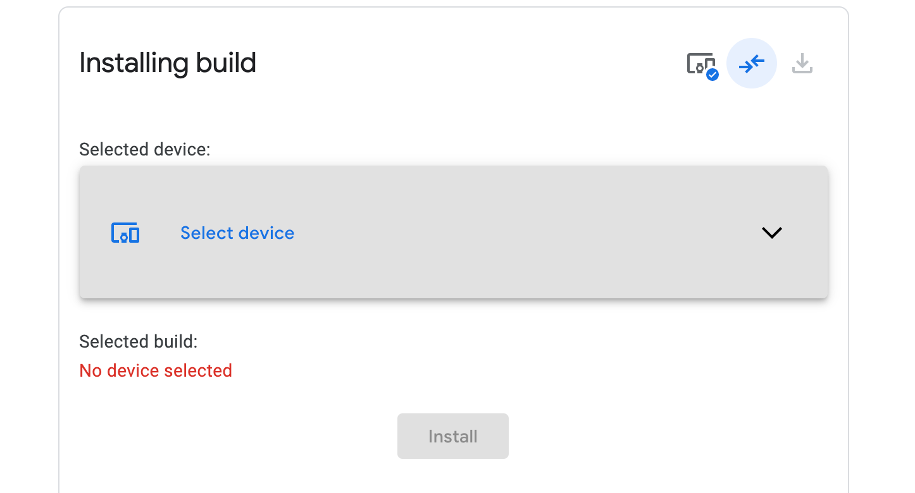The image size is (915, 493).
Task: Expand the device list with the chevron arrow
Action: 772,233
